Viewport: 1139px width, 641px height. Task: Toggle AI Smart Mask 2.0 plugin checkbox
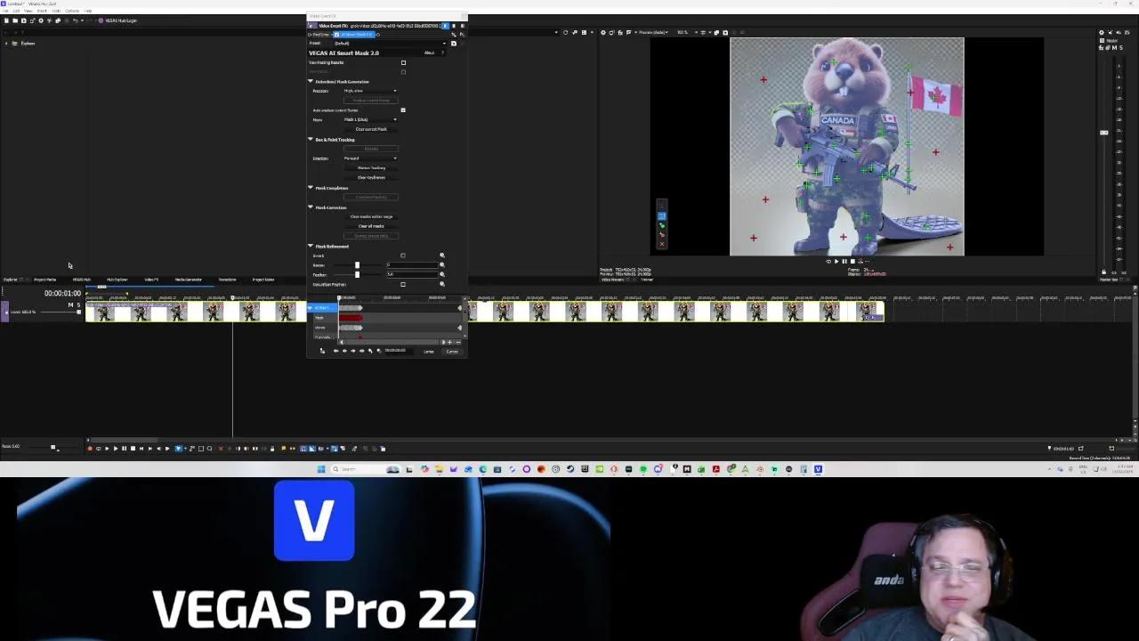coord(336,35)
